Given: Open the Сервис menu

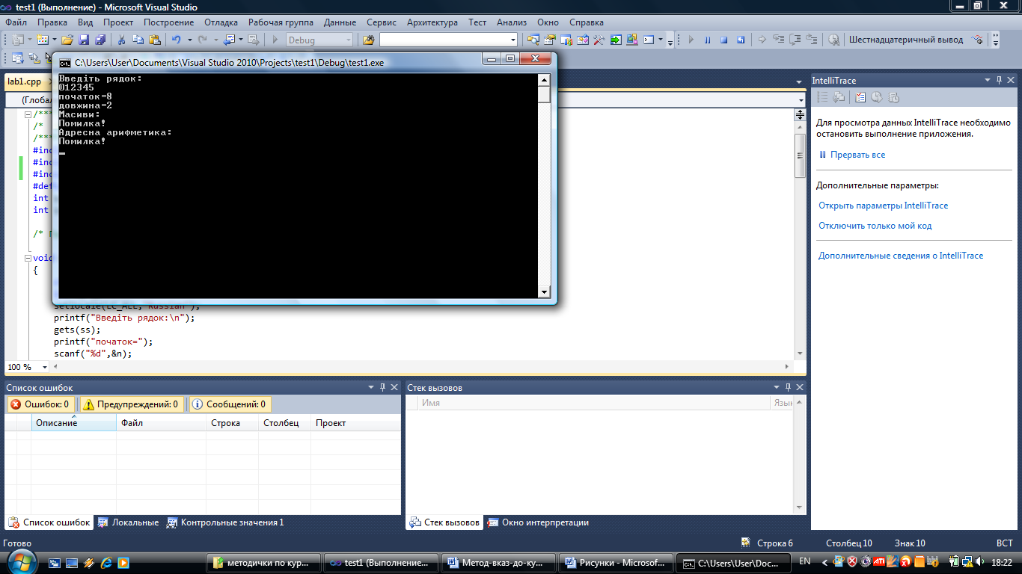Looking at the screenshot, I should click(x=382, y=22).
